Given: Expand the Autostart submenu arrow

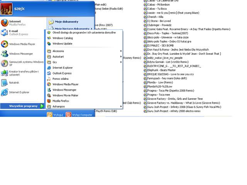Looking at the screenshot, I should point(121,57).
